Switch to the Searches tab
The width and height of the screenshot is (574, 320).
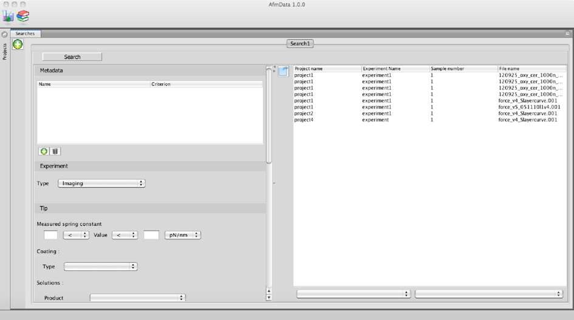coord(26,34)
